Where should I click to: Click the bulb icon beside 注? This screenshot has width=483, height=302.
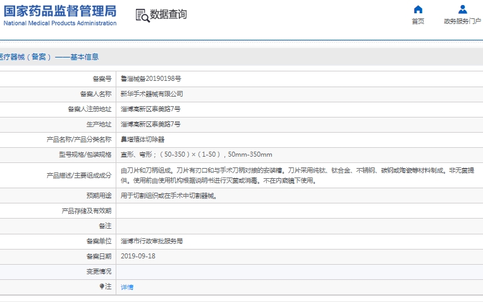pos(102,287)
